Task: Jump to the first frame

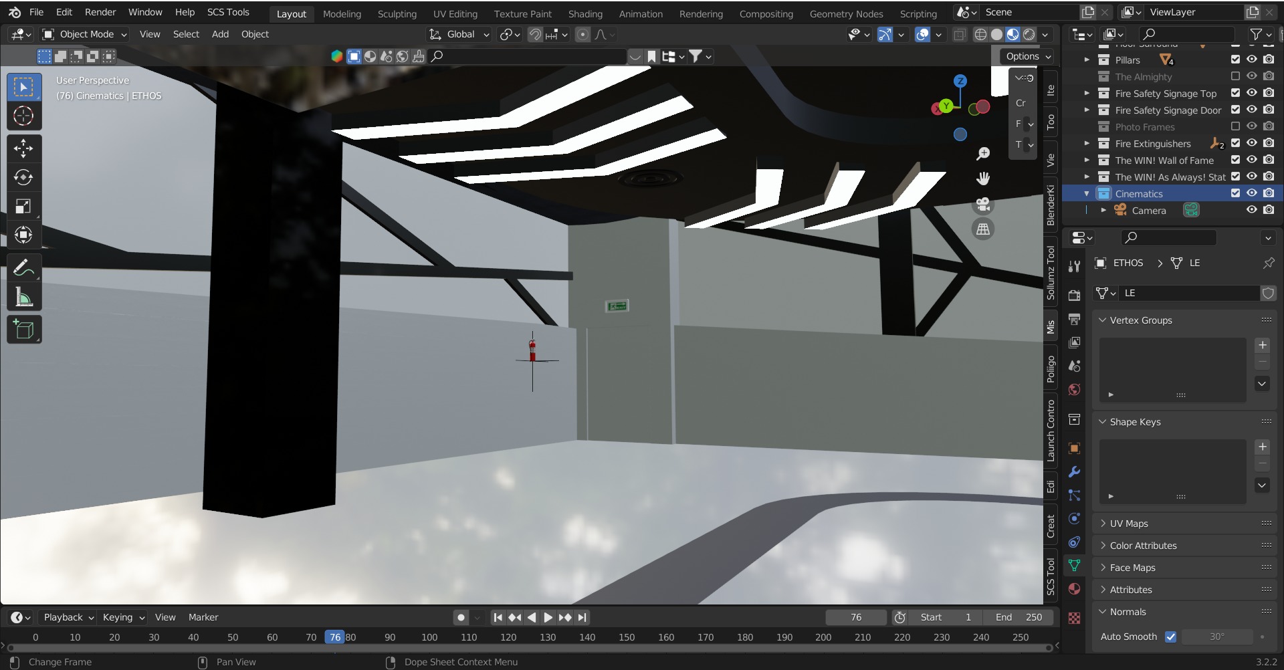Action: (x=498, y=617)
